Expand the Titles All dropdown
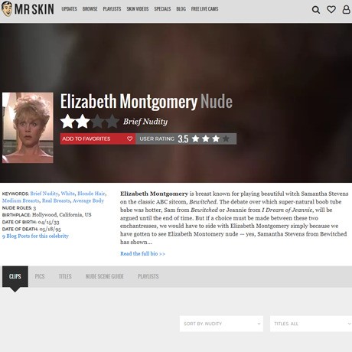Image resolution: width=352 pixels, height=352 pixels. [311, 324]
